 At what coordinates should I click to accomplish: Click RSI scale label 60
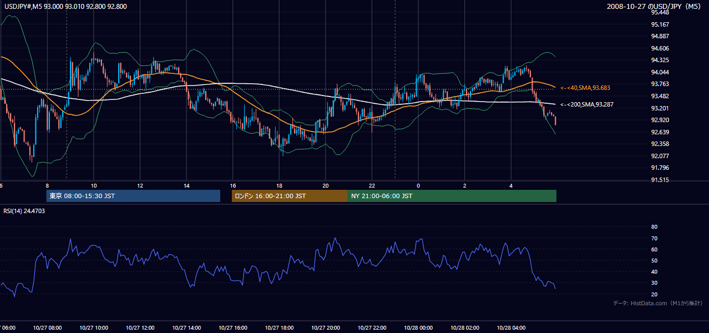pos(654,249)
